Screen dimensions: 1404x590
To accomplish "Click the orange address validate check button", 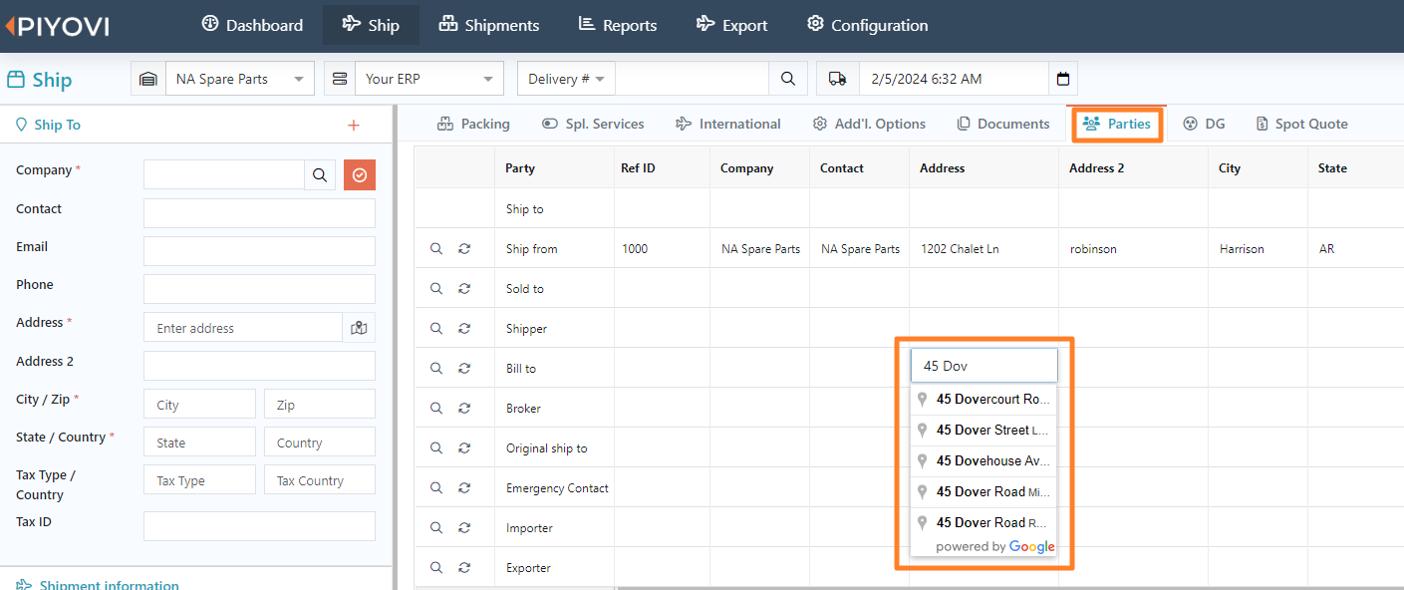I will [360, 174].
